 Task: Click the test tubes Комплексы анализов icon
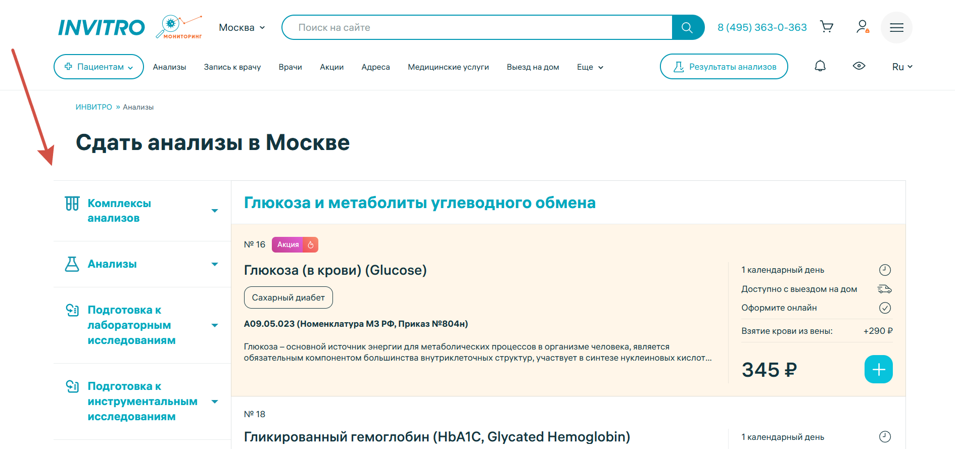[72, 204]
